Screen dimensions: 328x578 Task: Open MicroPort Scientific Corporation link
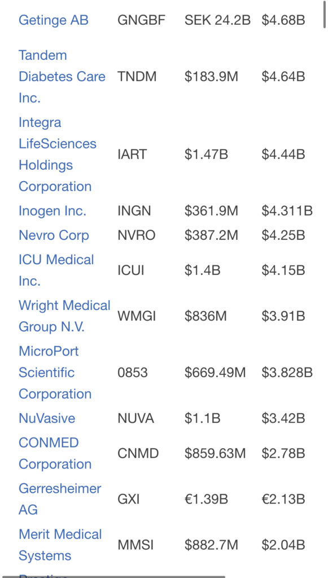(55, 373)
